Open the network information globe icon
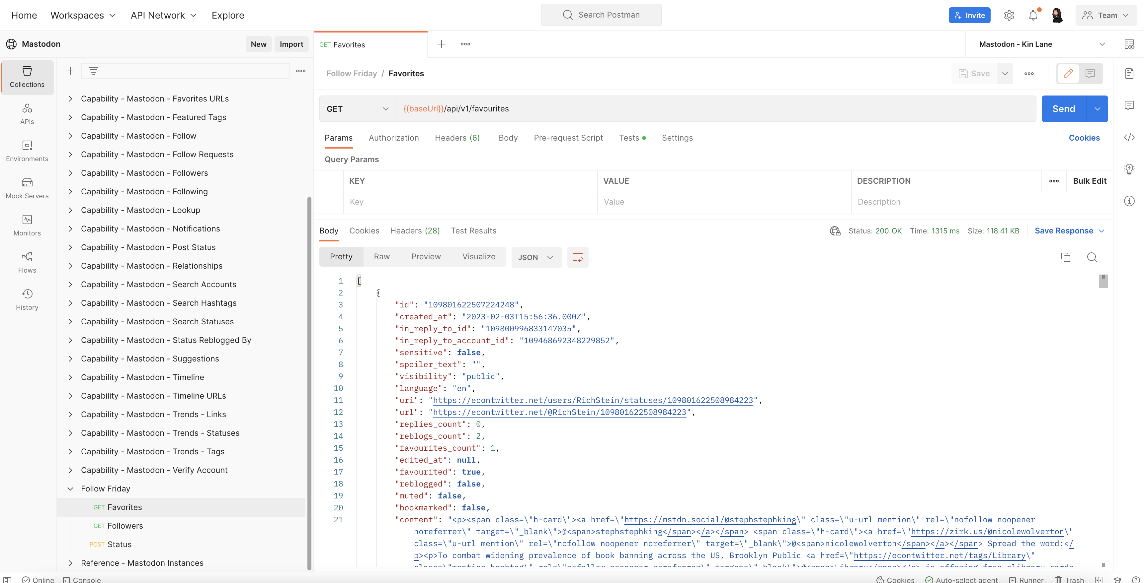 835,231
